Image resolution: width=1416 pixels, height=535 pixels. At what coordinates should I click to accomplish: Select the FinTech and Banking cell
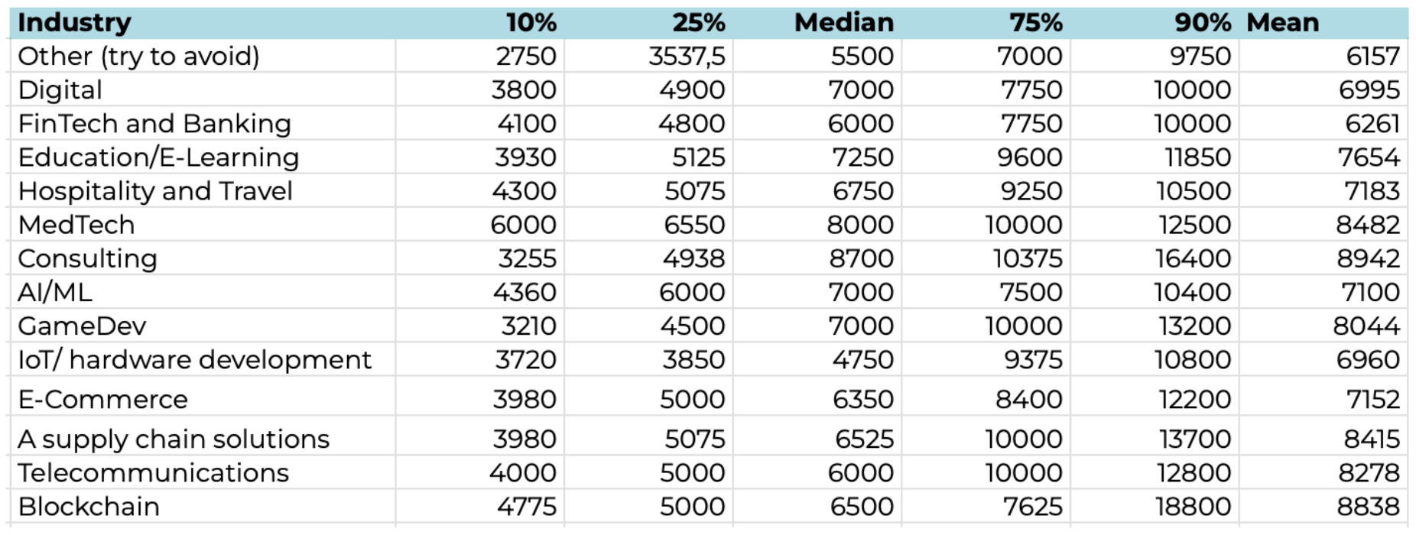(203, 123)
